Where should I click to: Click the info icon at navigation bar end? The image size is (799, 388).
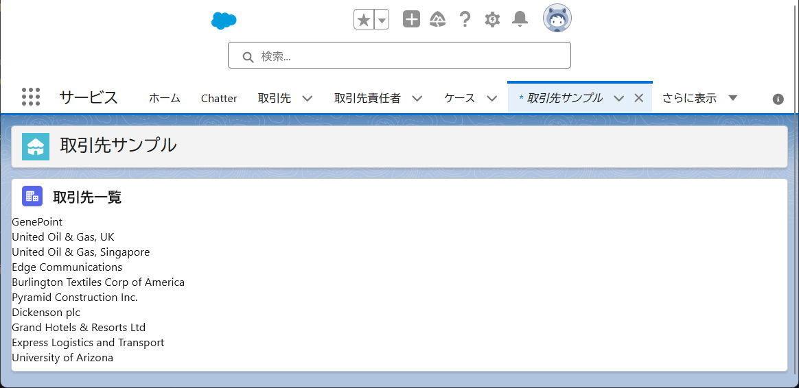[778, 99]
